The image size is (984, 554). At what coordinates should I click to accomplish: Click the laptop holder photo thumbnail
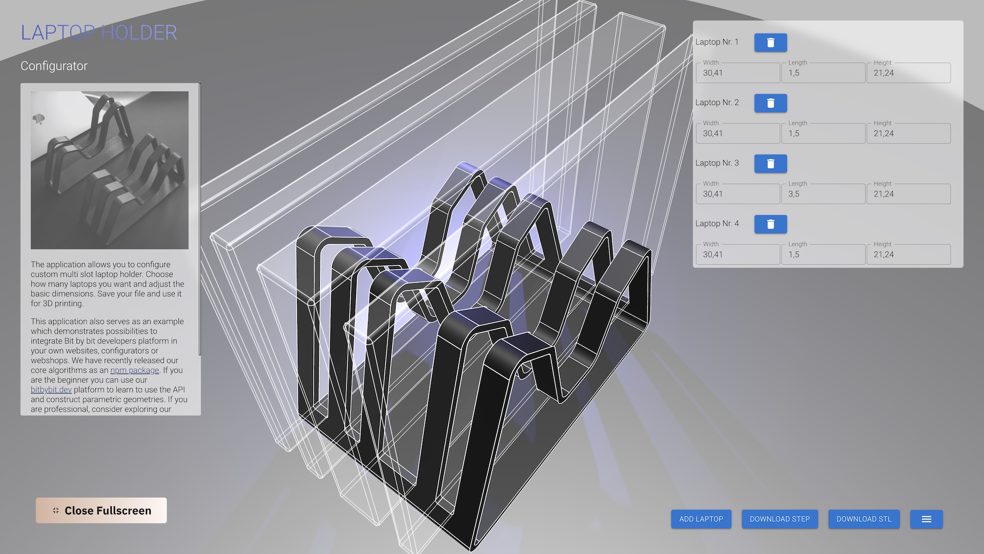(x=110, y=170)
